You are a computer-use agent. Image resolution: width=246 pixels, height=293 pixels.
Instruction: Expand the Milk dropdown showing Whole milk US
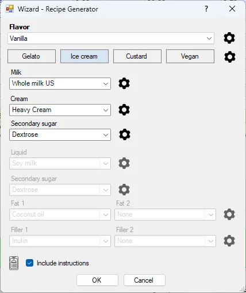click(x=60, y=83)
